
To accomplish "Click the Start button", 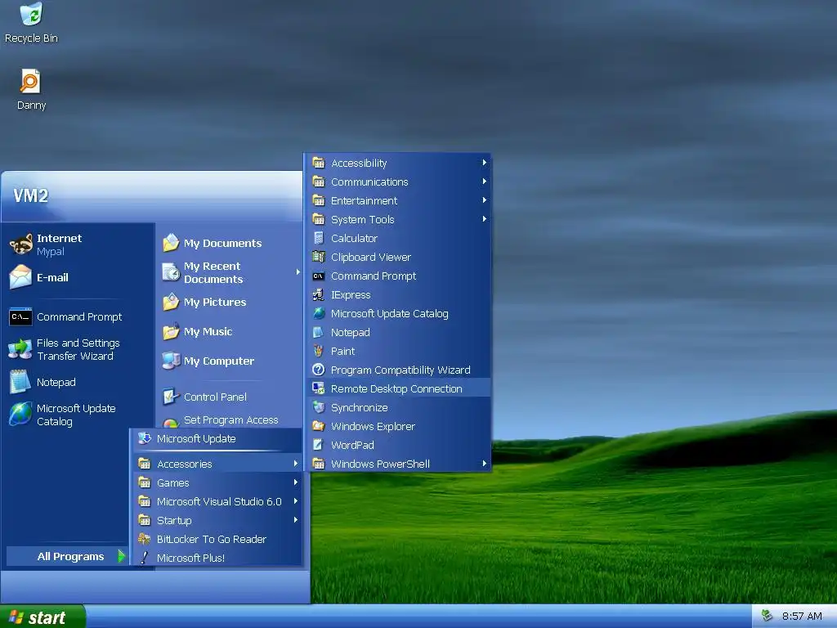I will (x=43, y=617).
